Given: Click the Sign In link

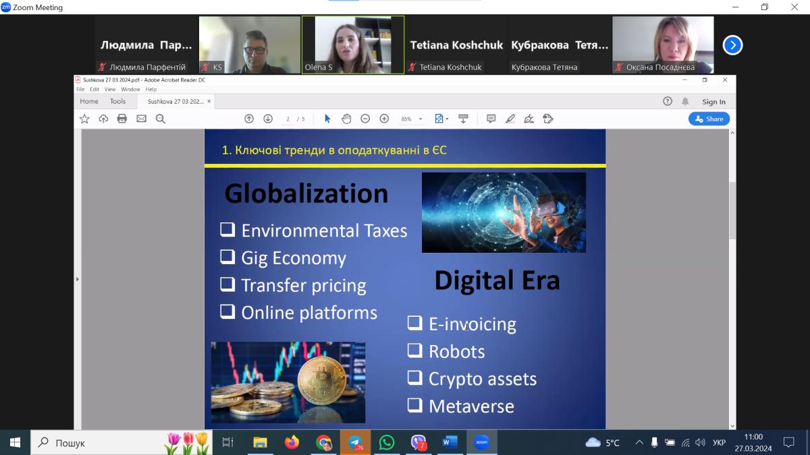Looking at the screenshot, I should click(x=713, y=102).
